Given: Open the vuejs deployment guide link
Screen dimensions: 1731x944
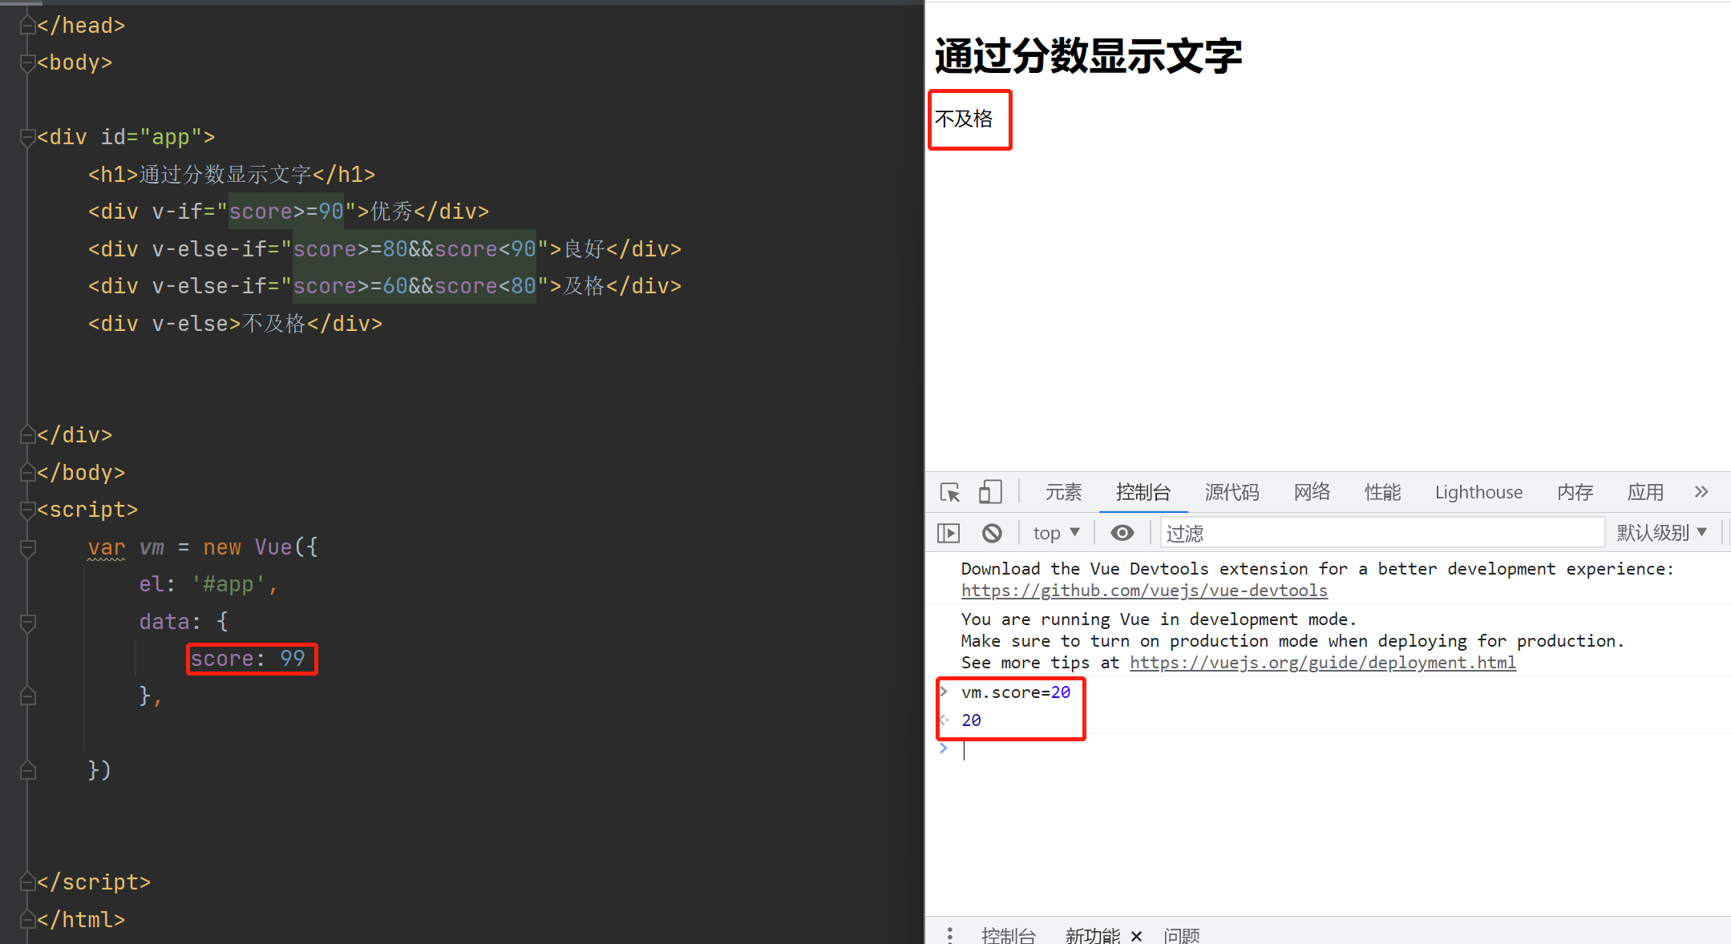Looking at the screenshot, I should [x=1322, y=663].
